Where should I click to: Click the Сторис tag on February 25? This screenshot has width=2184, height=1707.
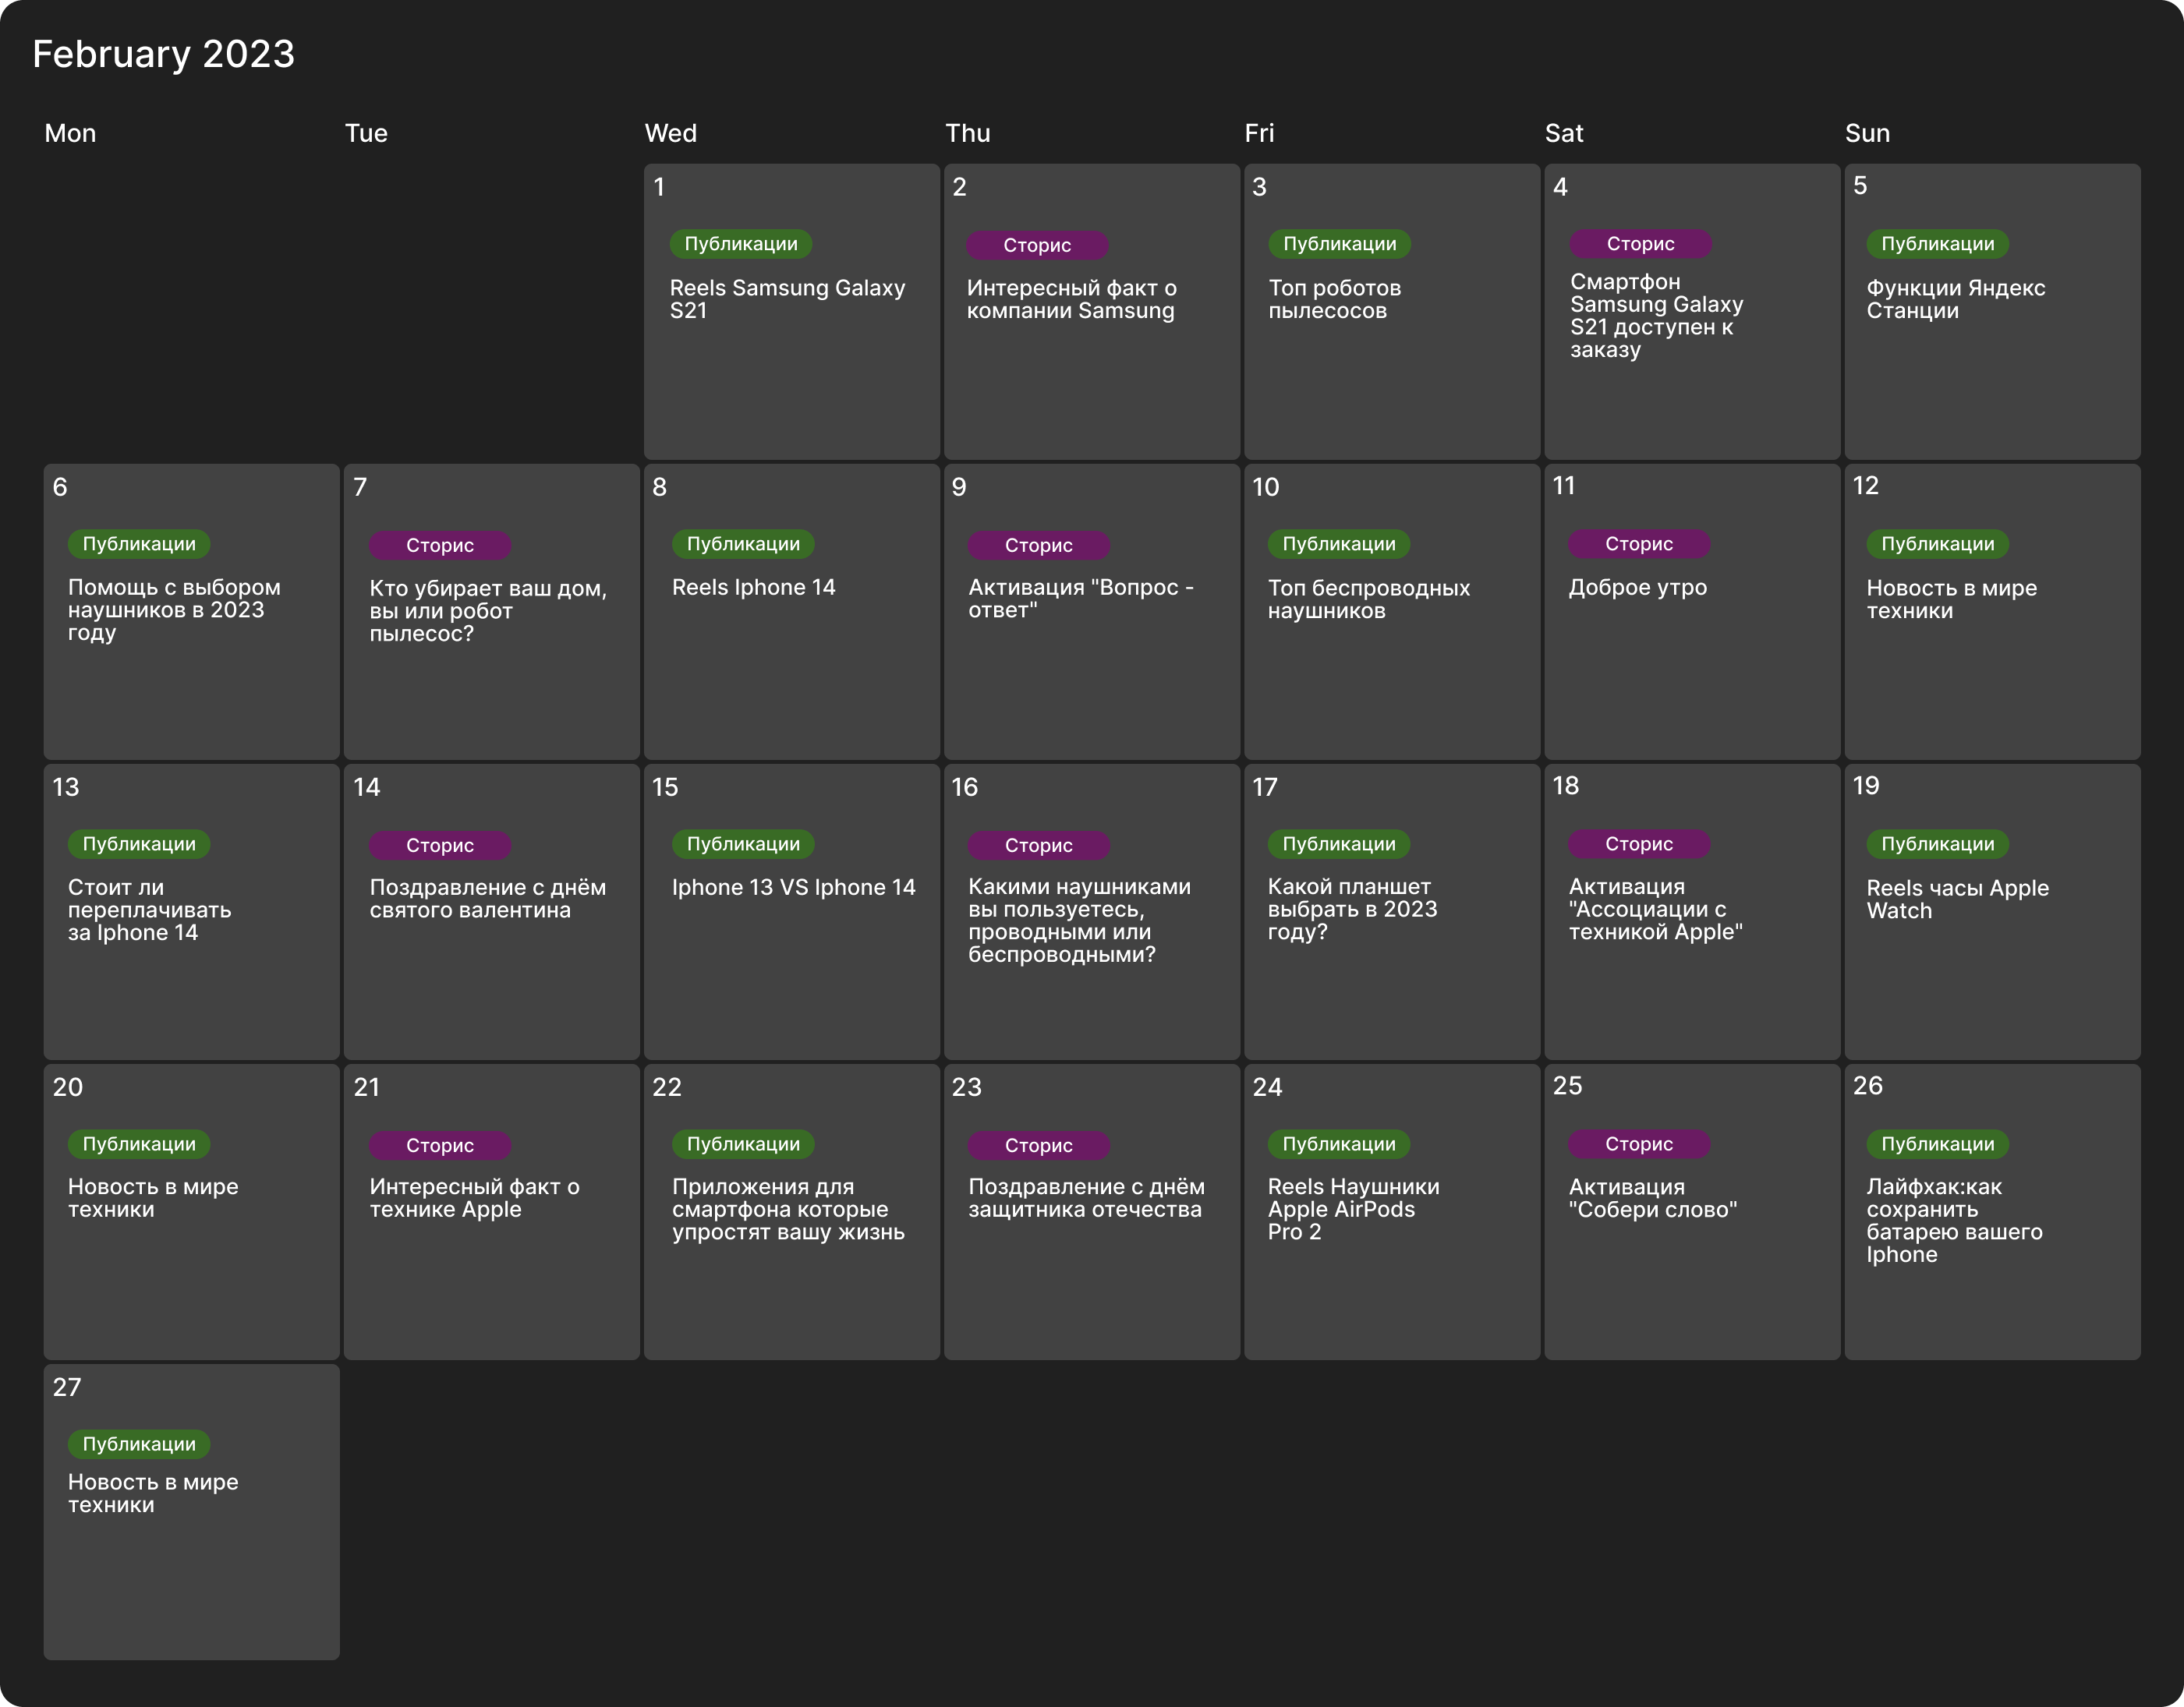coord(1639,1143)
